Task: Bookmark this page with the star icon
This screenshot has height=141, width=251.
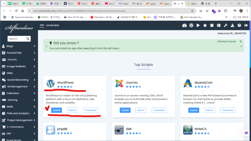Action: [192, 11]
